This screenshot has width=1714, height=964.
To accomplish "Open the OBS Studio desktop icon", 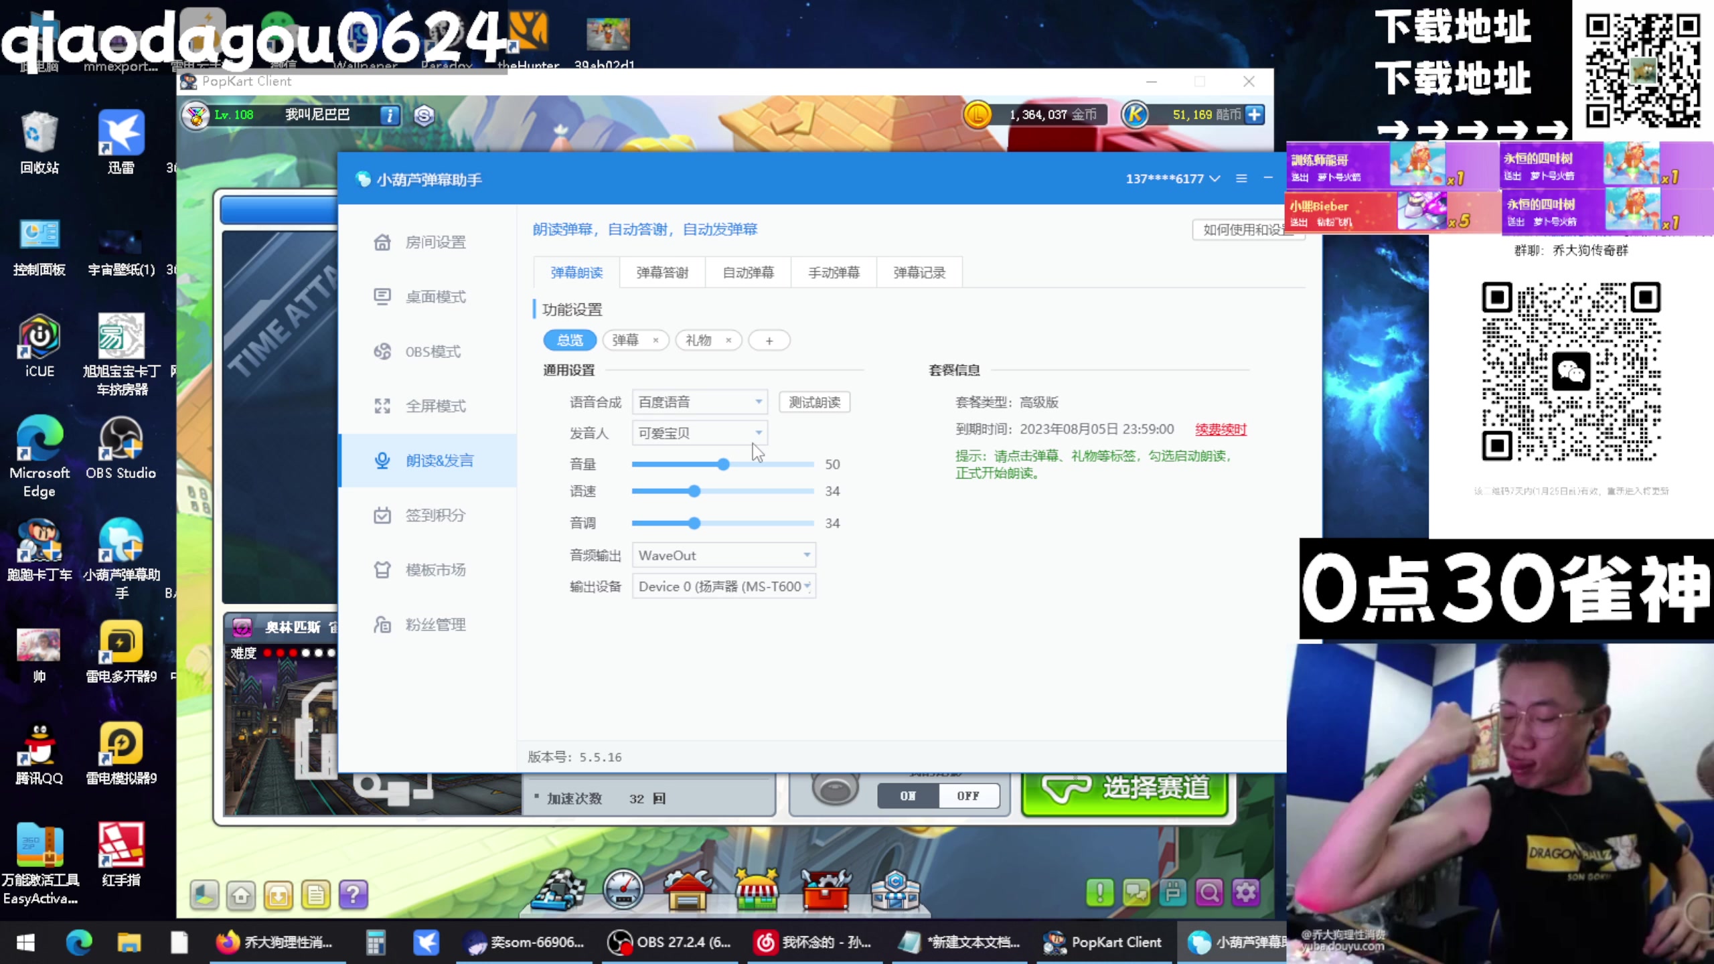I will pos(121,448).
